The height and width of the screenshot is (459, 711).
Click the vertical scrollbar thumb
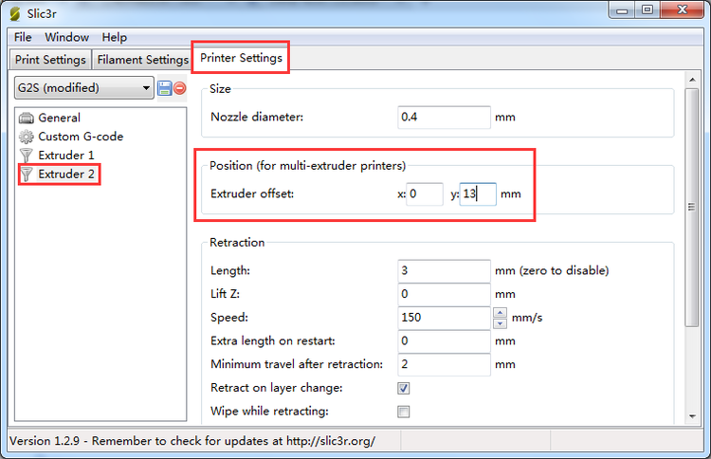[692, 208]
